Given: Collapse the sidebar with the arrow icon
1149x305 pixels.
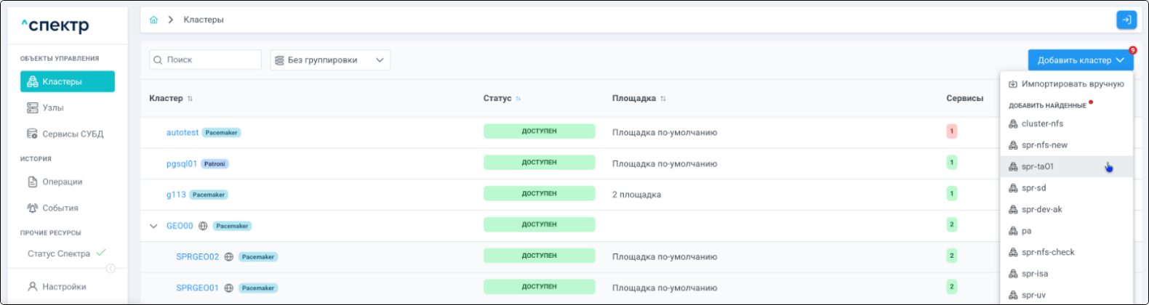Looking at the screenshot, I should pos(111,269).
